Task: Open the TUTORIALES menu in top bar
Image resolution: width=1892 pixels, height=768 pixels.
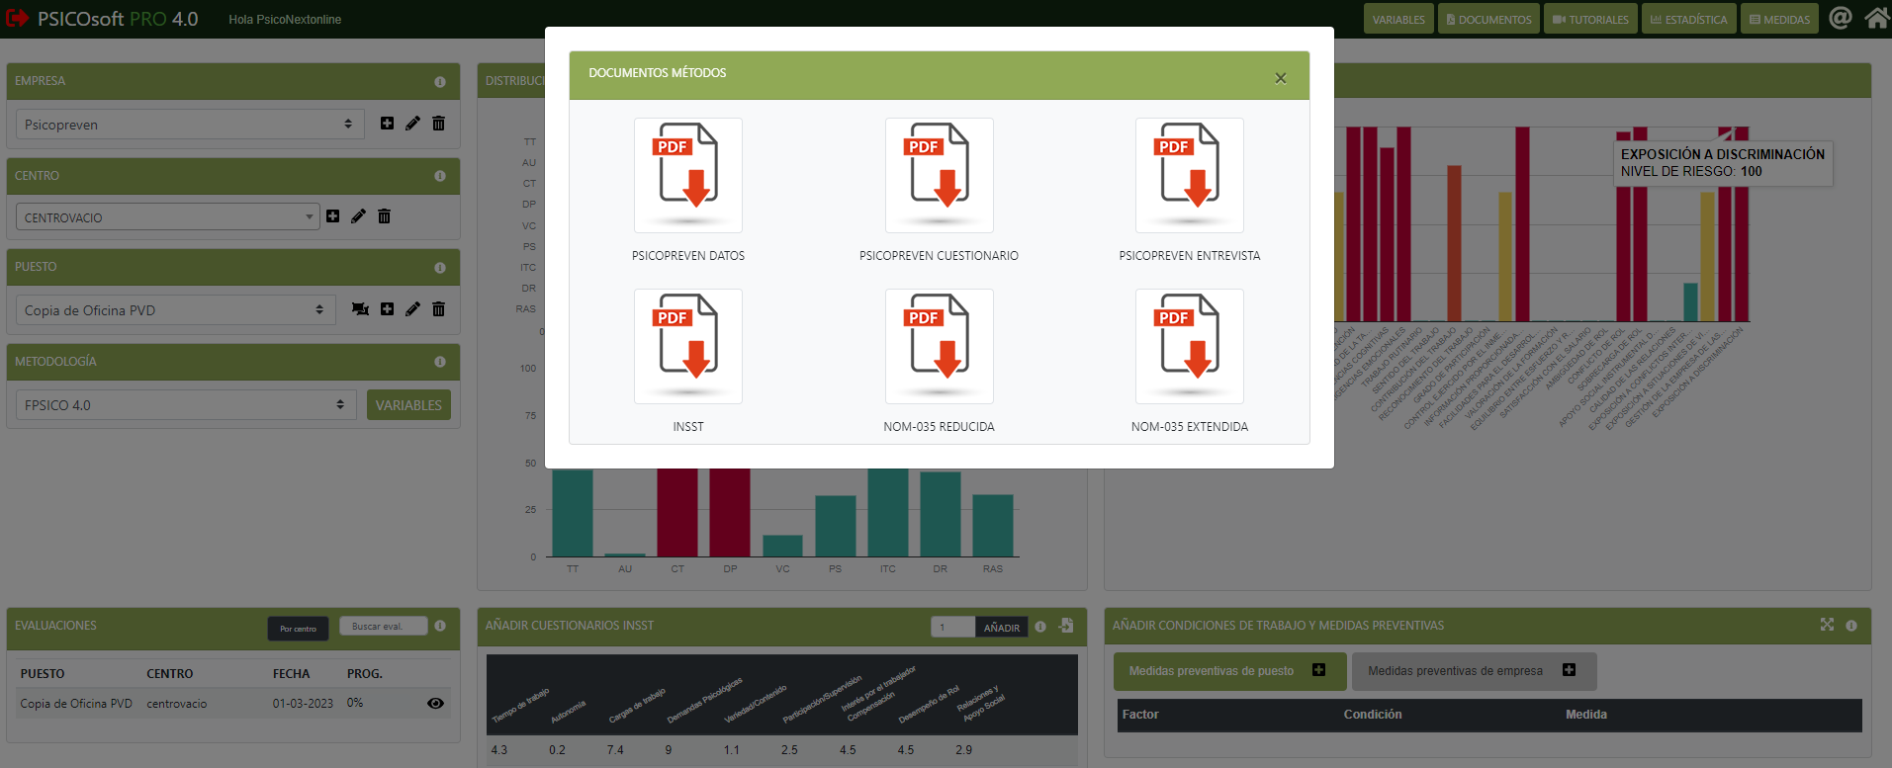Action: point(1590,19)
